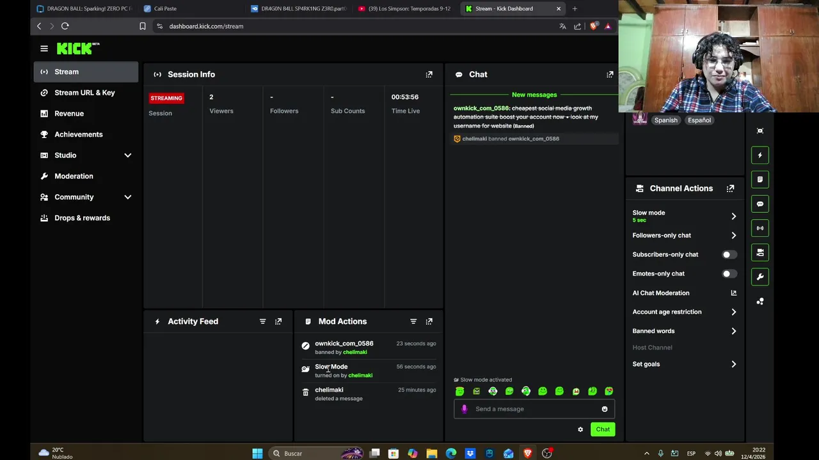Open chat settings gear icon
The width and height of the screenshot is (819, 460).
pyautogui.click(x=580, y=429)
